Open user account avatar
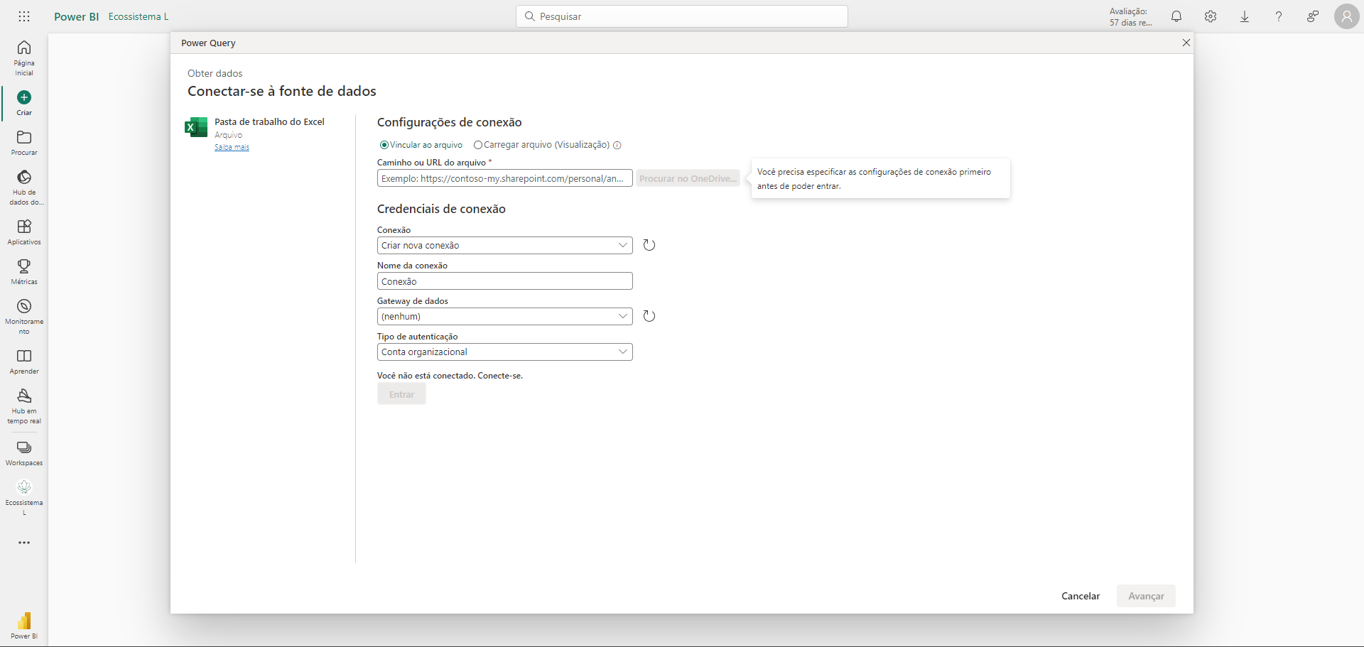Image resolution: width=1364 pixels, height=647 pixels. click(1347, 16)
